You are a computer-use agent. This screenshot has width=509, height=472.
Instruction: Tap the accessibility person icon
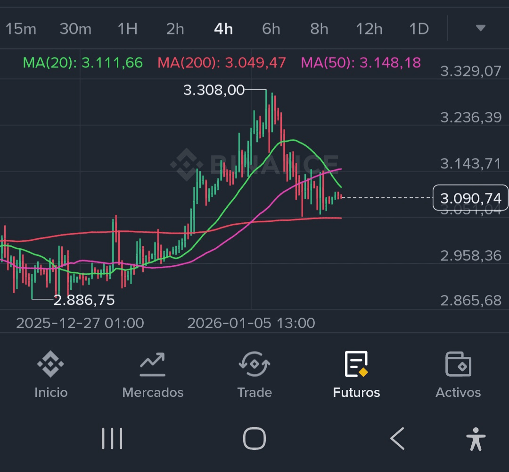(x=476, y=439)
